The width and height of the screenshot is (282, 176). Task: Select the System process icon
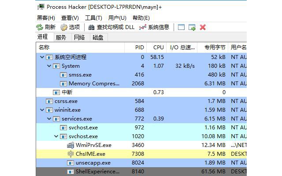pos(56,66)
